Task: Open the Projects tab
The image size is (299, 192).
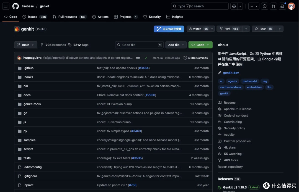Action: click(x=126, y=17)
